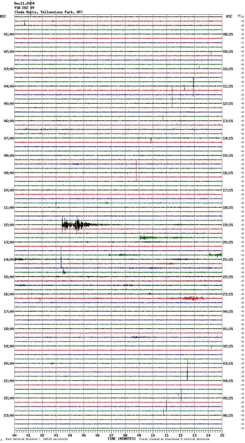Image resolution: width=245 pixels, height=443 pixels.
Task: Select the 12:00 MST time label
Action: 9,225
